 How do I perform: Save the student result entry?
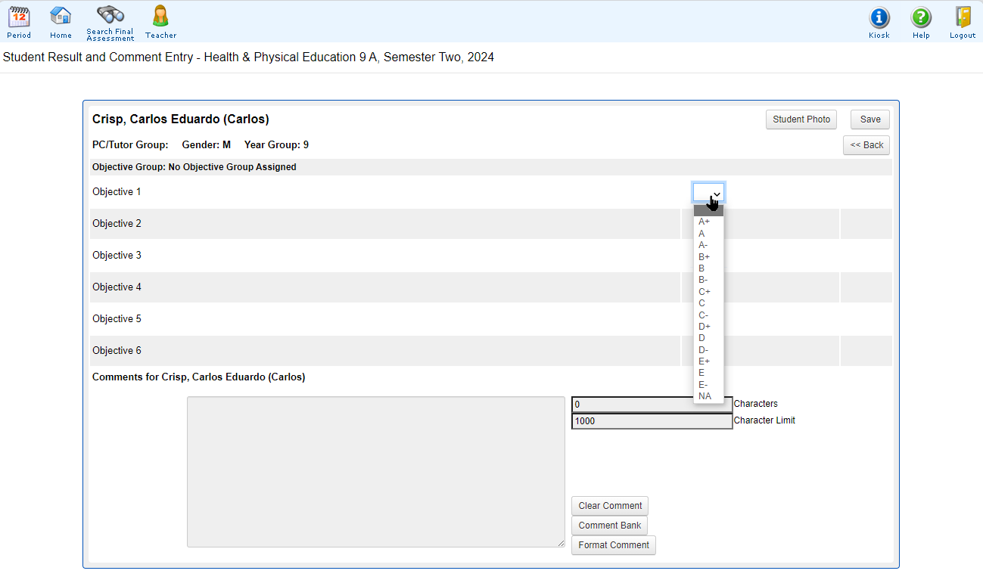click(x=869, y=119)
